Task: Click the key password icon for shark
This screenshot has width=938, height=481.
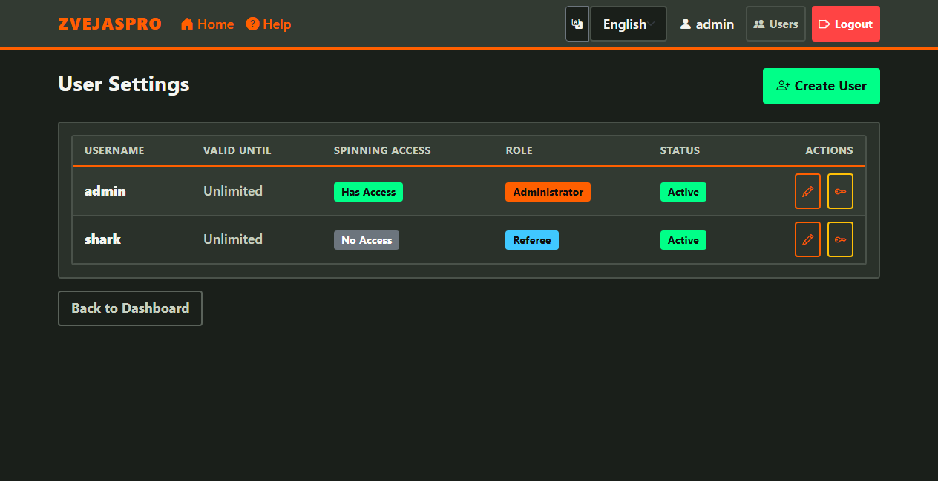Action: pos(840,239)
